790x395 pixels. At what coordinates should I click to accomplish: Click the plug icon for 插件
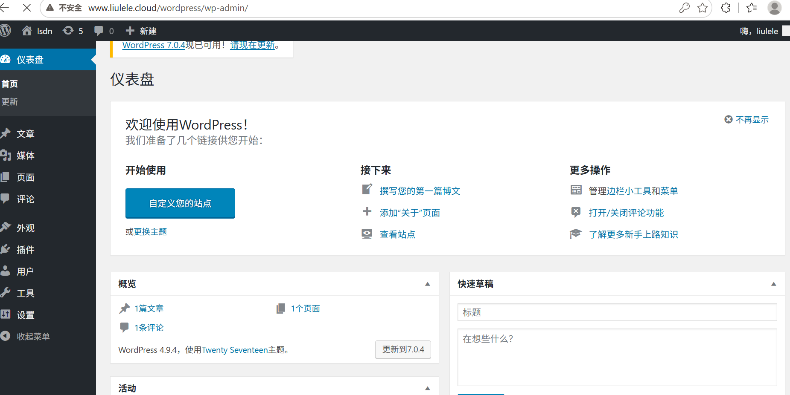tap(6, 249)
